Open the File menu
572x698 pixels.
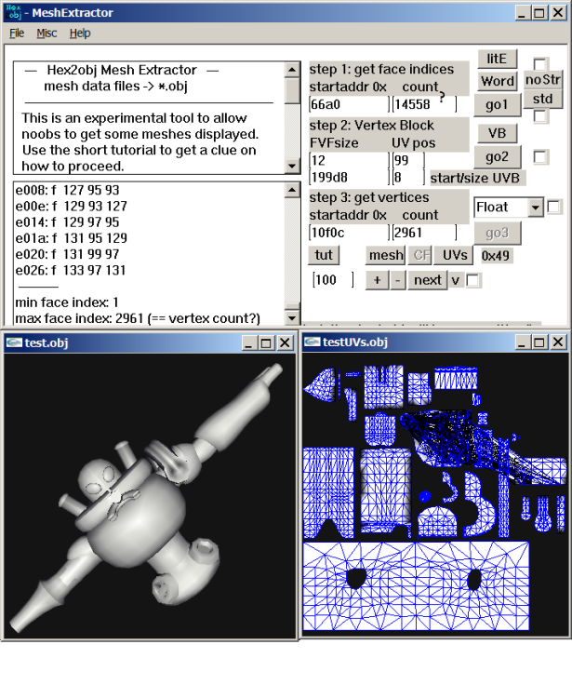pos(17,34)
